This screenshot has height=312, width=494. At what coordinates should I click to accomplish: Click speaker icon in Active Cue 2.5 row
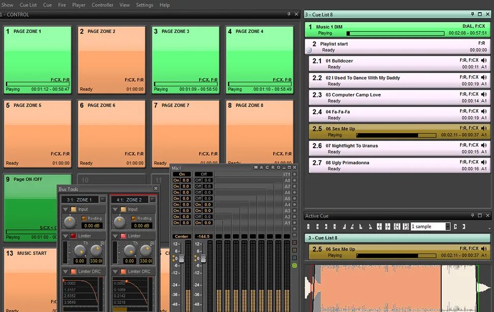tap(484, 249)
